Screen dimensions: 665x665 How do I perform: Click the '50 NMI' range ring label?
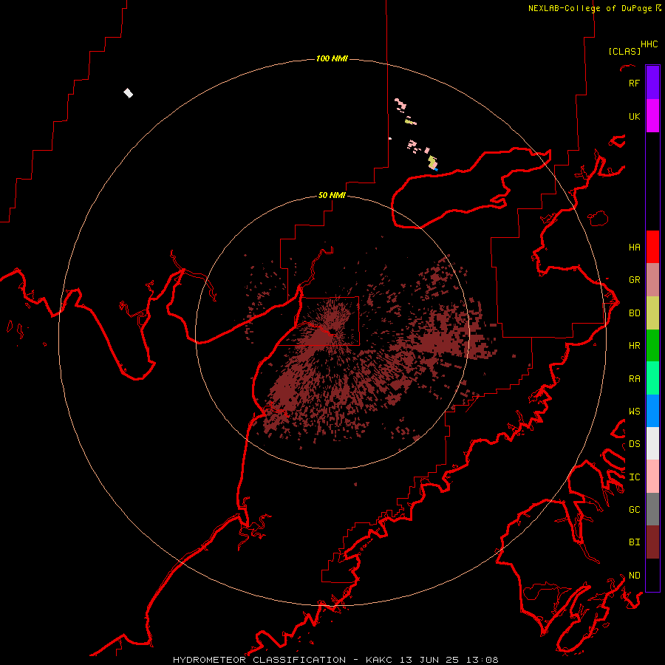click(x=332, y=195)
